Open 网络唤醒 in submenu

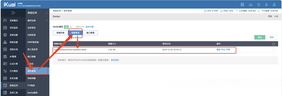tap(32, 78)
